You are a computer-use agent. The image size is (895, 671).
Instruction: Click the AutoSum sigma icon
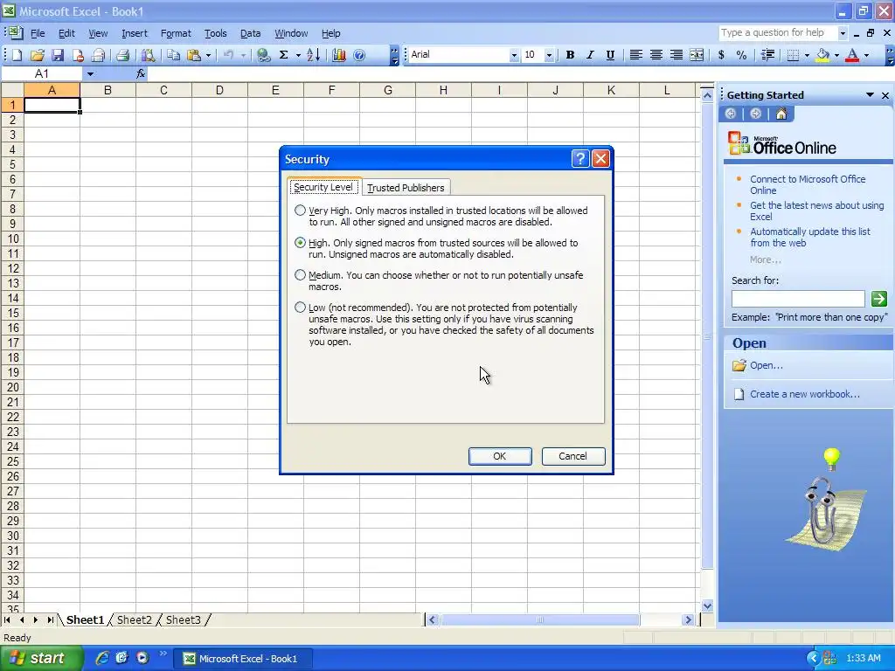click(x=283, y=55)
